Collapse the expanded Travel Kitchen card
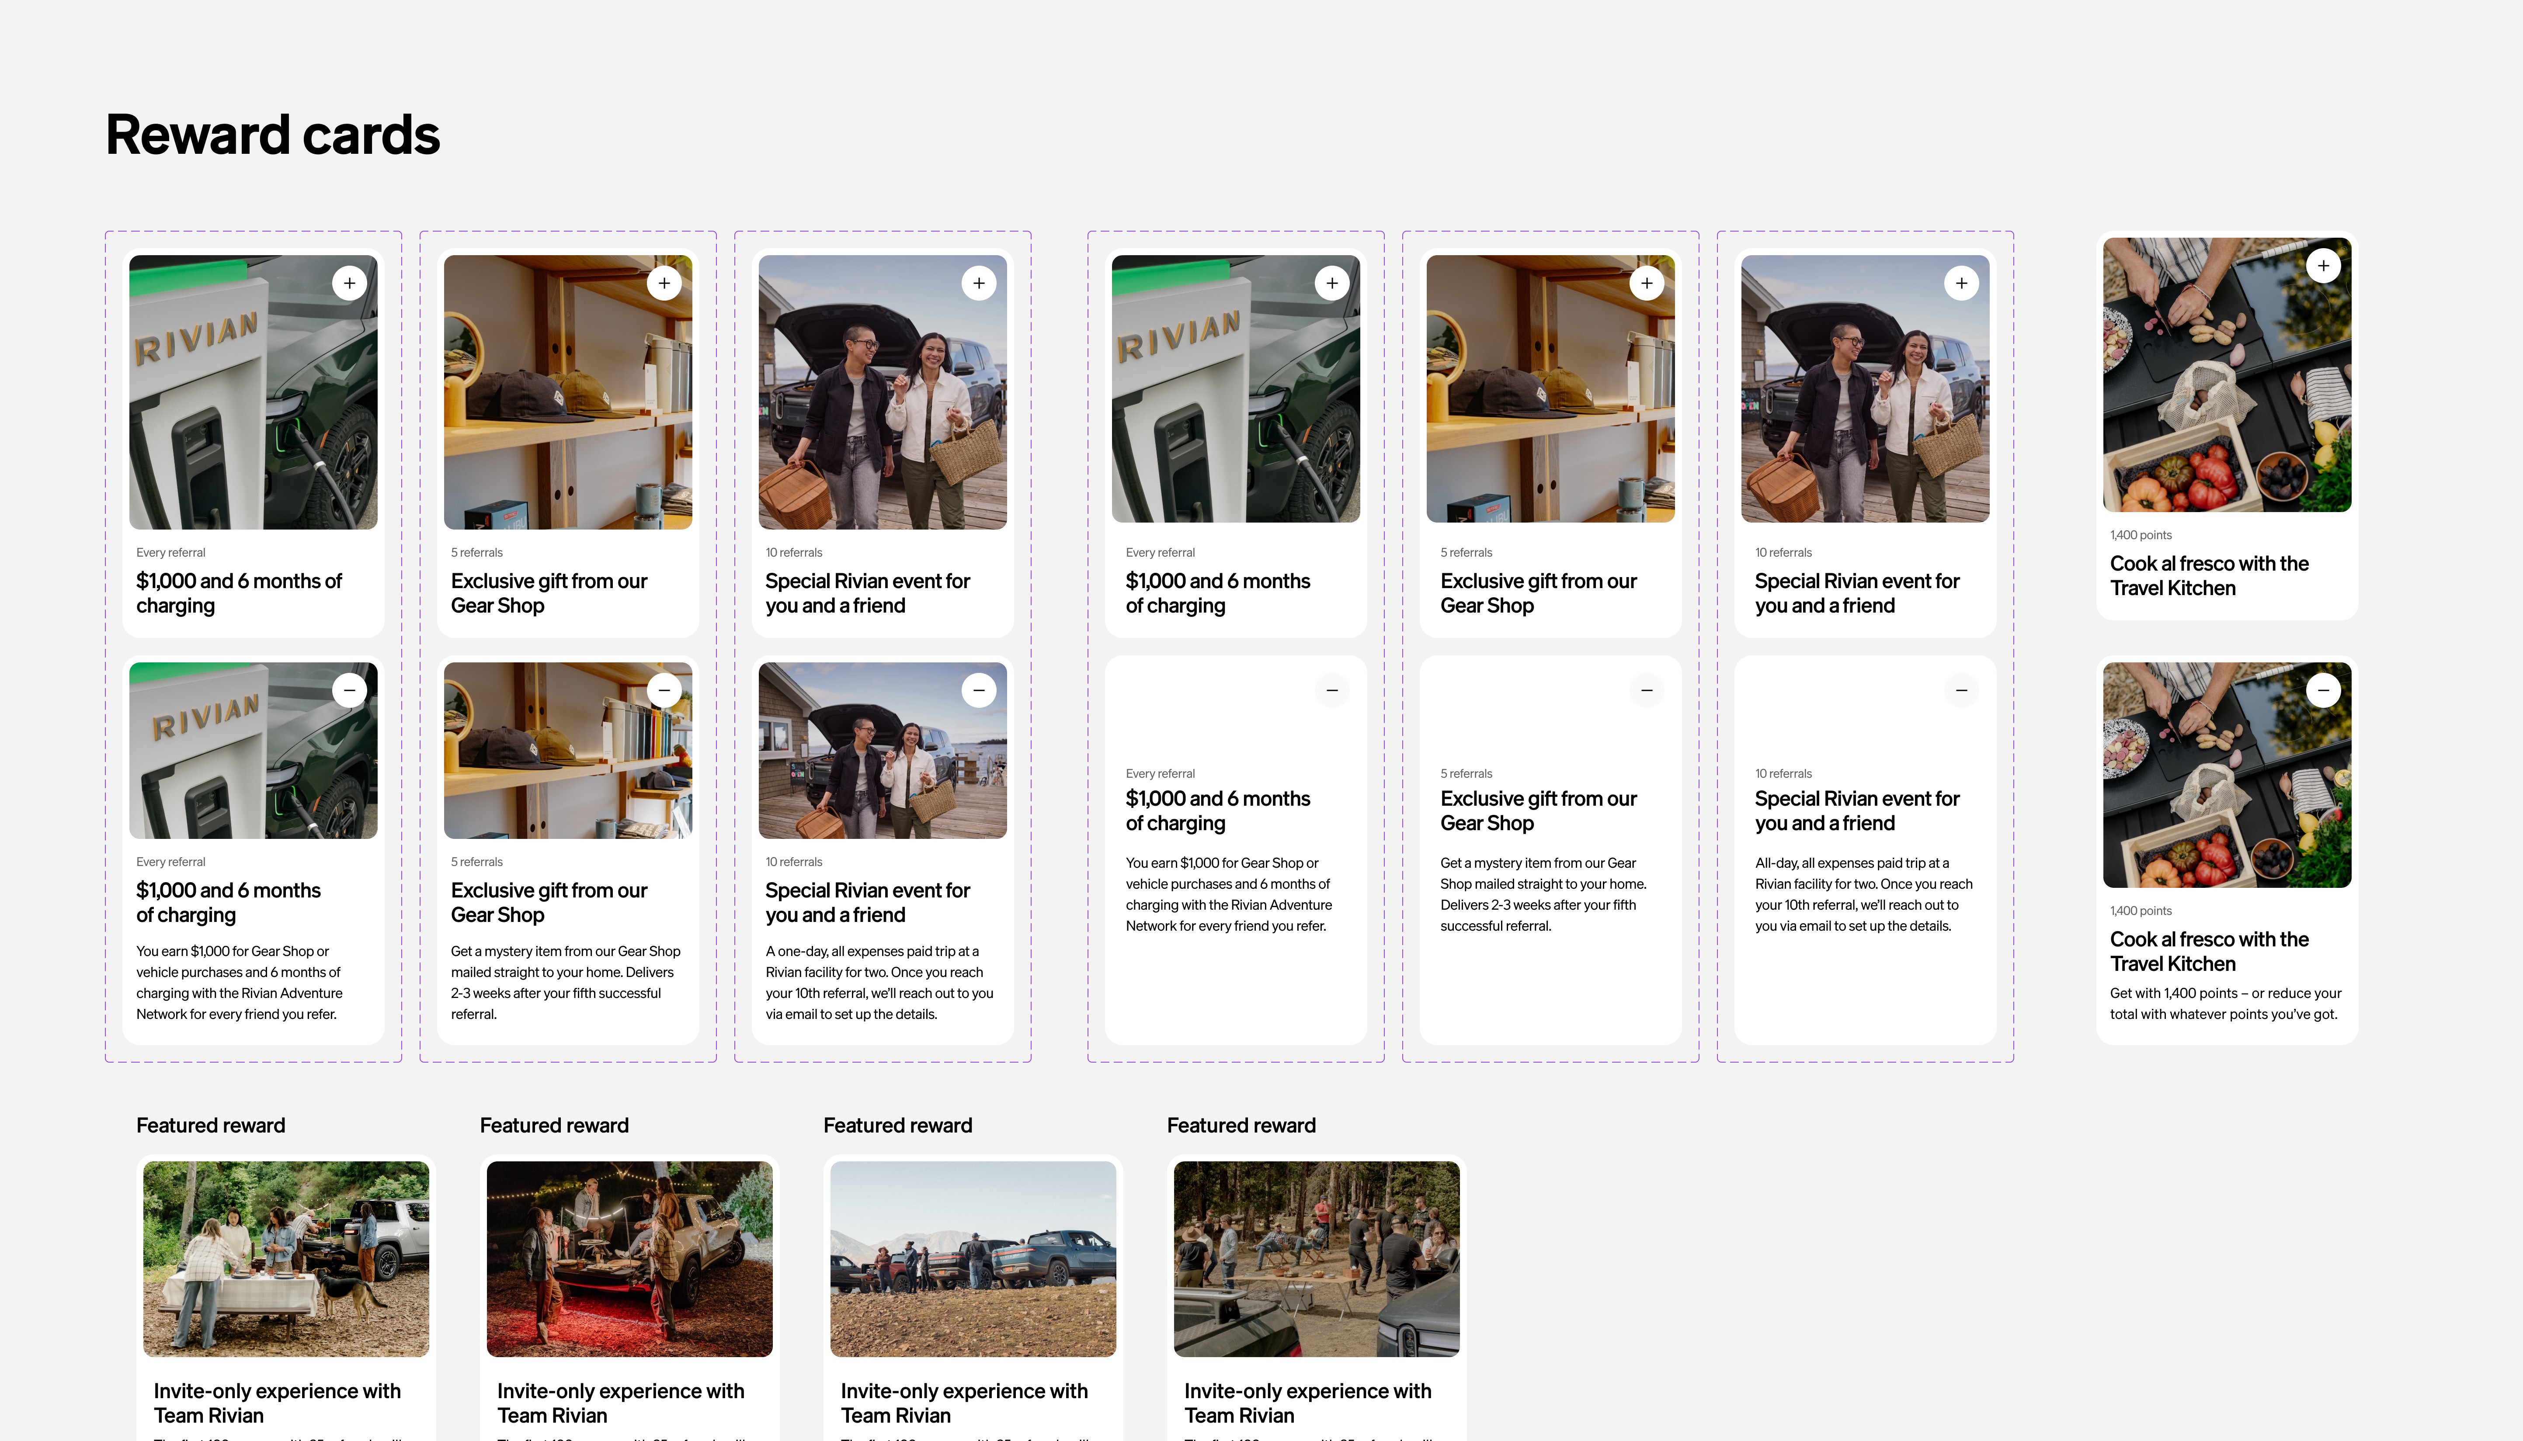The width and height of the screenshot is (2523, 1441). [2323, 690]
